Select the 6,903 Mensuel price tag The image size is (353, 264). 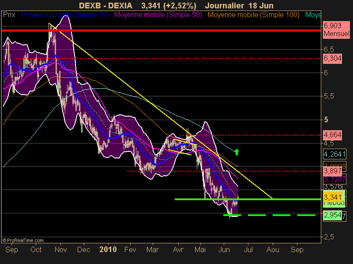click(336, 30)
